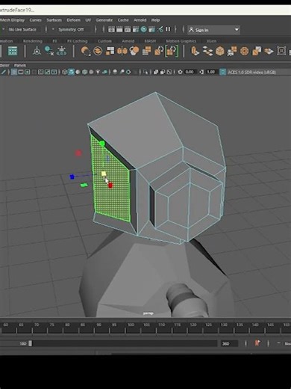The image size is (291, 389).
Task: Switch to the MASH shelf tab
Action: click(x=150, y=41)
